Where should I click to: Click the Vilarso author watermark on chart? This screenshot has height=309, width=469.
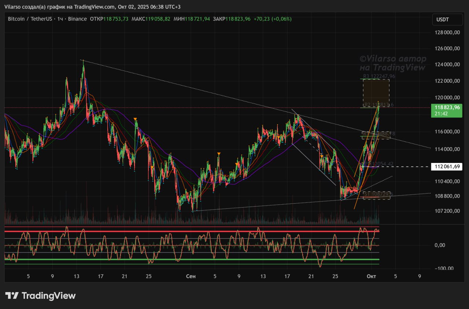(392, 63)
